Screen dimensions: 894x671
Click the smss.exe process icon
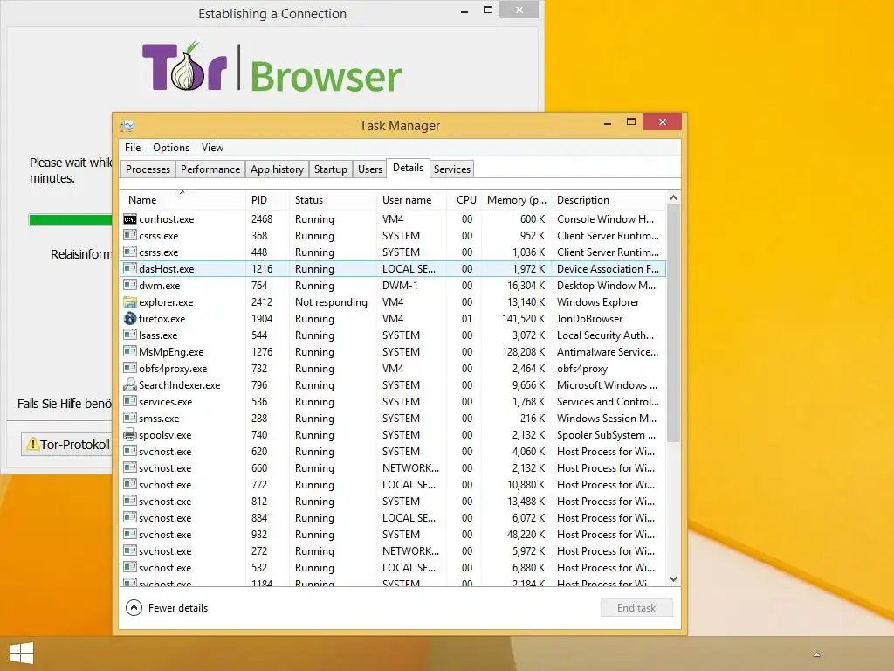tap(130, 419)
